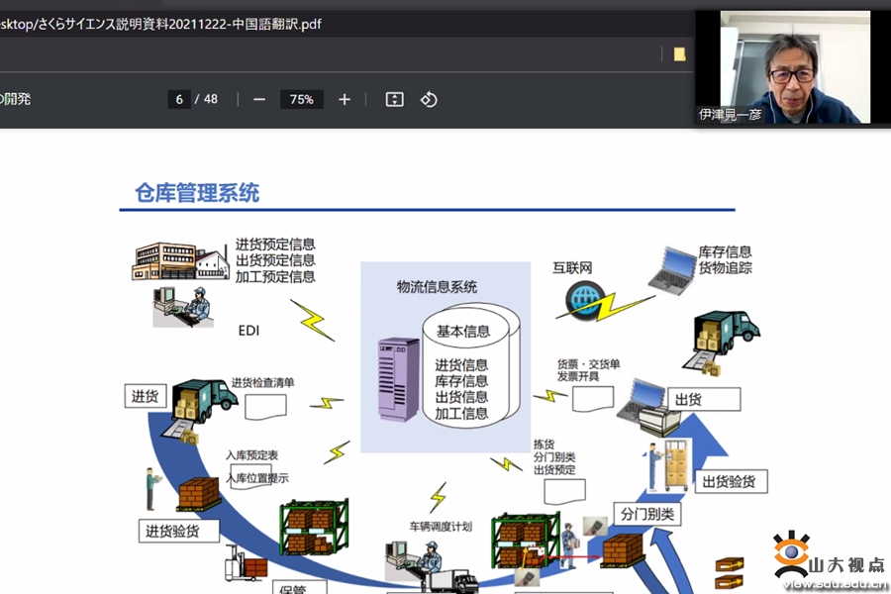Click the presenter name label 伊津見一彦
Screen dimensions: 891x594
(x=731, y=115)
